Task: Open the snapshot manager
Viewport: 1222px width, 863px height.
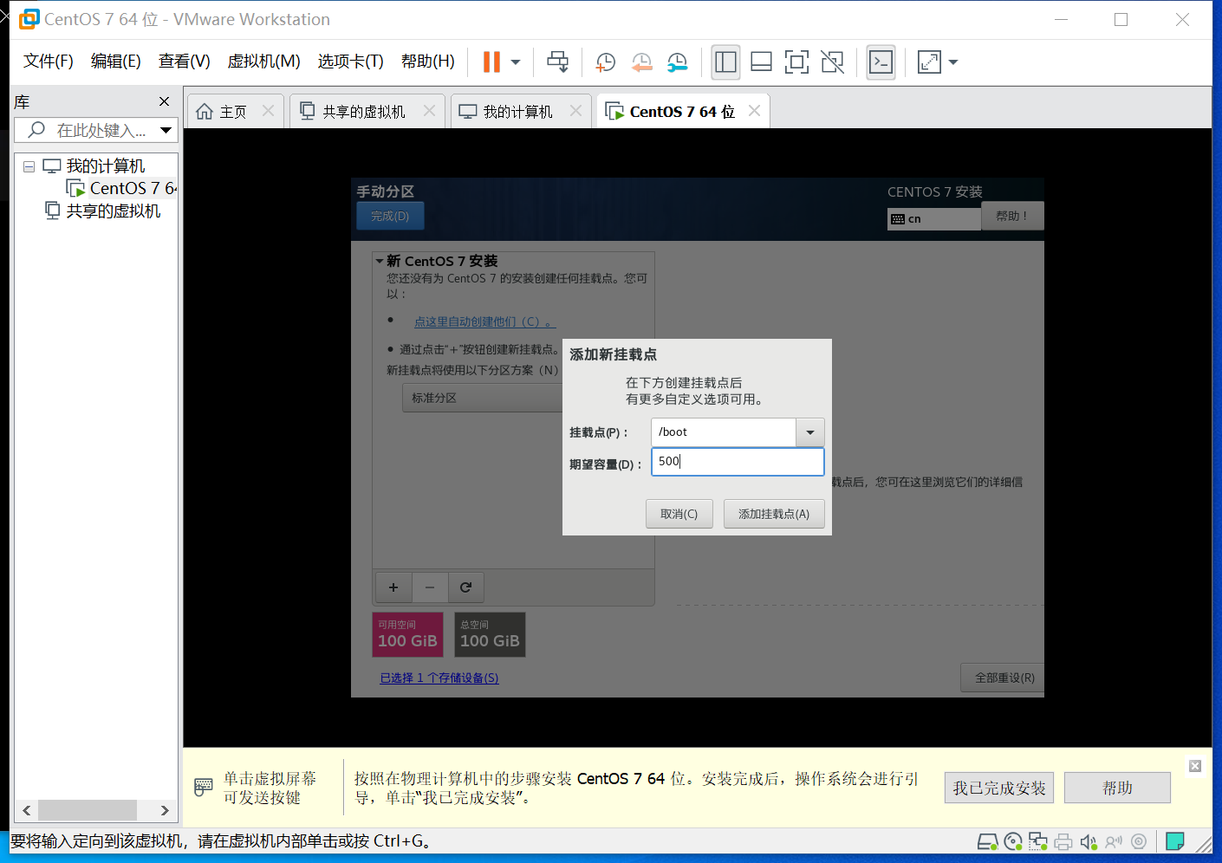Action: click(677, 62)
